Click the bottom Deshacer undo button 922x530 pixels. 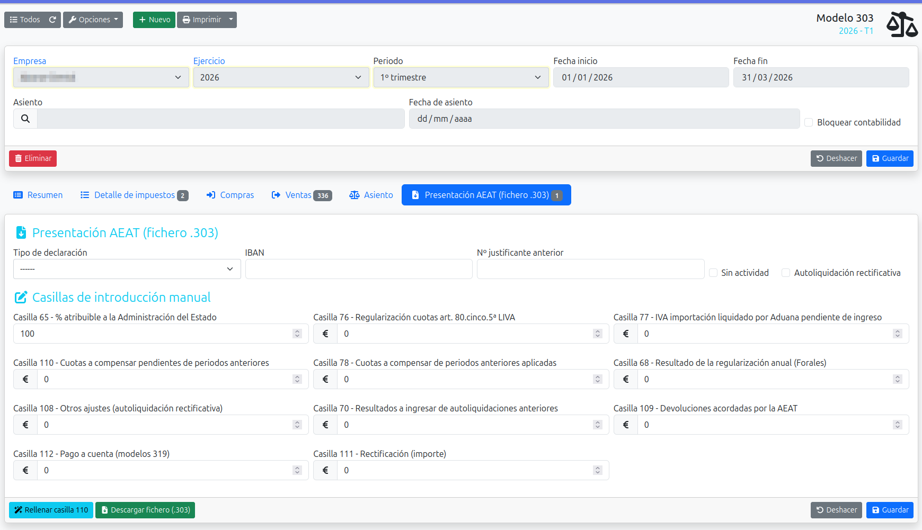coord(836,510)
